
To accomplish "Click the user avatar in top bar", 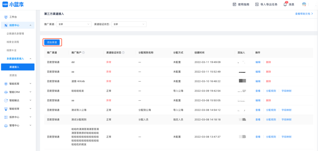I will [304, 4].
